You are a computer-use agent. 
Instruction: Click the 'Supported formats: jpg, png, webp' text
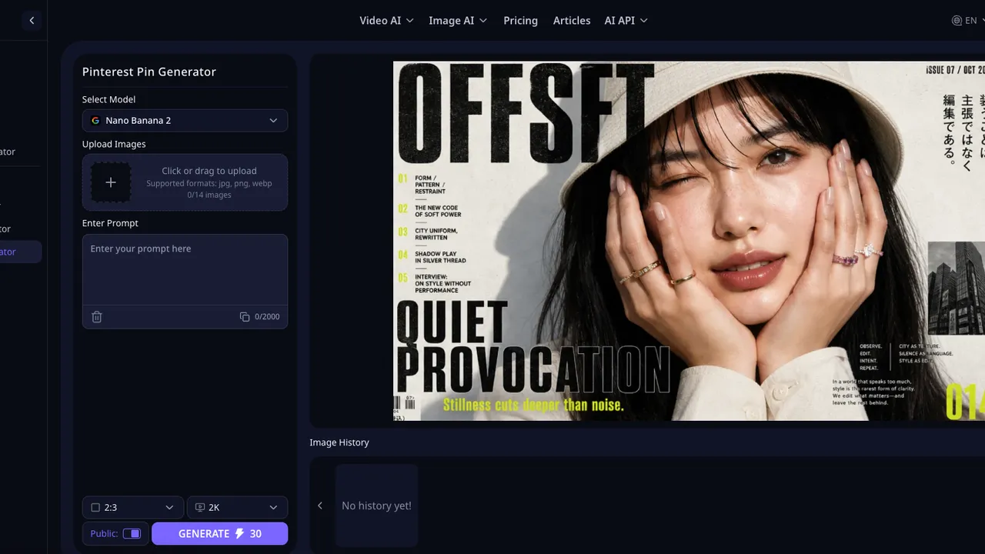pos(209,184)
